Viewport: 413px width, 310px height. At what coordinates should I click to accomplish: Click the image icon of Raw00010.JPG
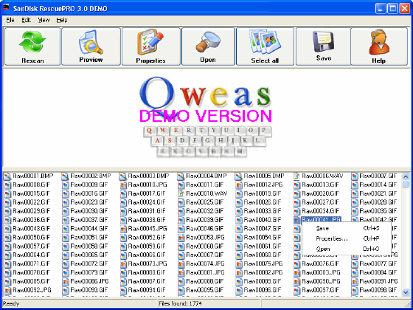[123, 185]
